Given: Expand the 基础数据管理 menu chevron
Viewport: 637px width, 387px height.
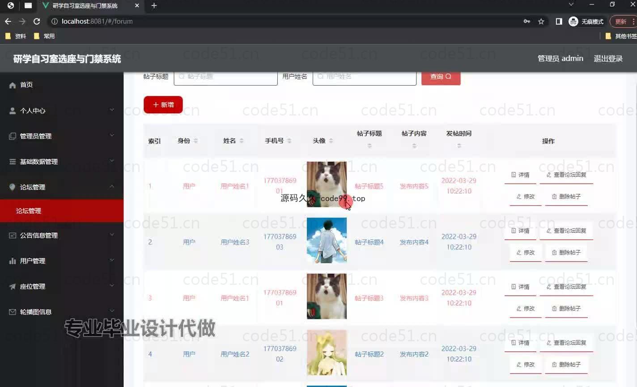Looking at the screenshot, I should tap(112, 161).
